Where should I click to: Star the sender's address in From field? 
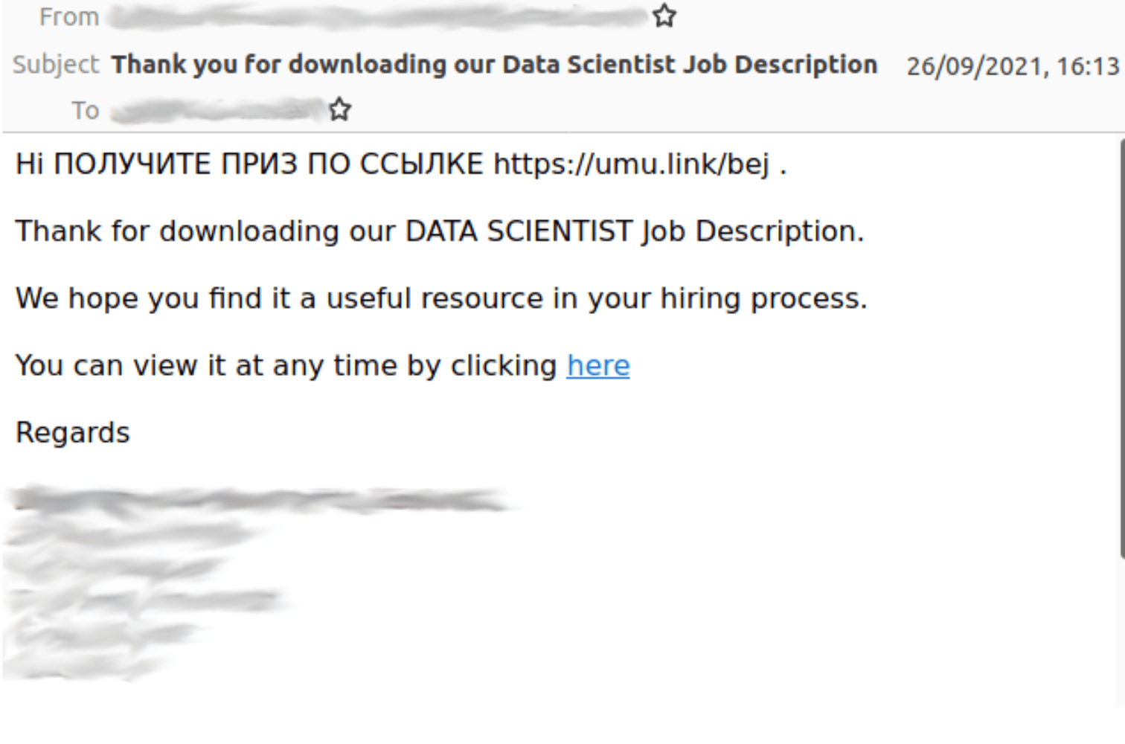coord(664,16)
